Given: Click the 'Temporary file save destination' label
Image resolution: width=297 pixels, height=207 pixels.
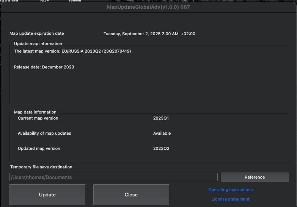Looking at the screenshot, I should 41,167.
